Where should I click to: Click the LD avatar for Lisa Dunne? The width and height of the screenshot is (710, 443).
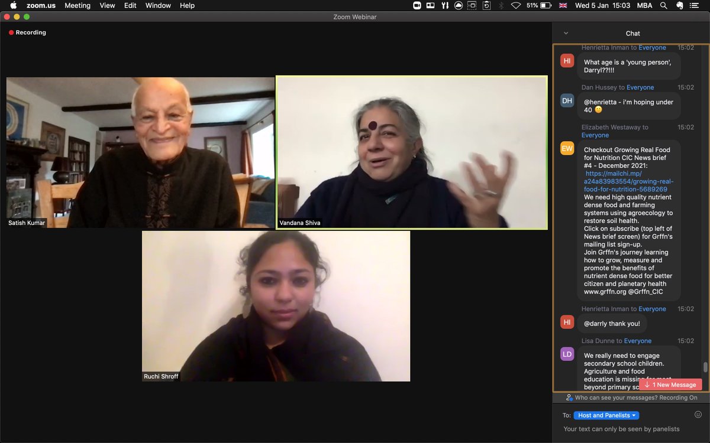point(567,354)
